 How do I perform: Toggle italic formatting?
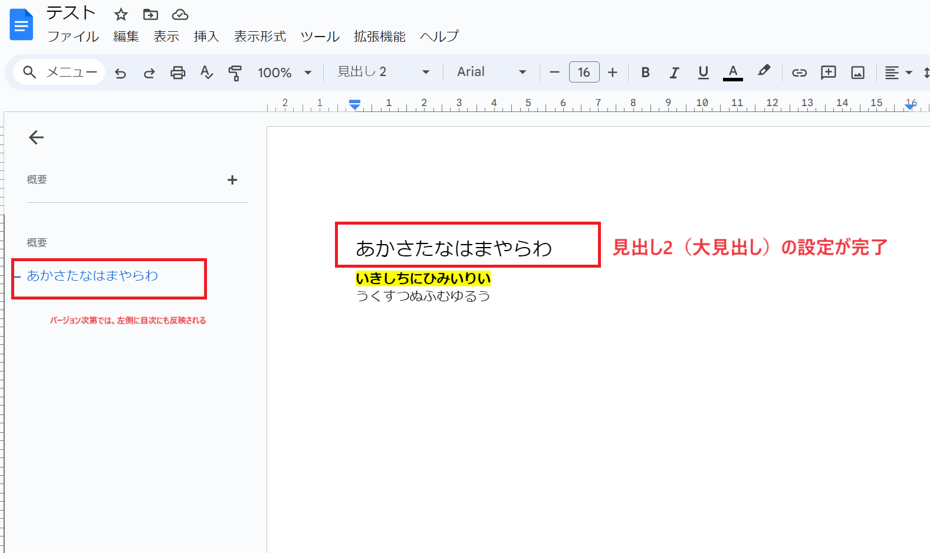click(674, 73)
